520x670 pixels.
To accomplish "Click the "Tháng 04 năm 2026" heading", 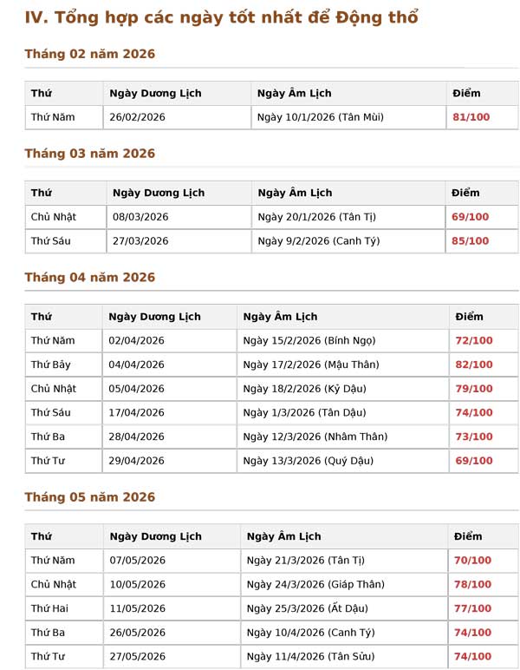I will click(x=89, y=278).
